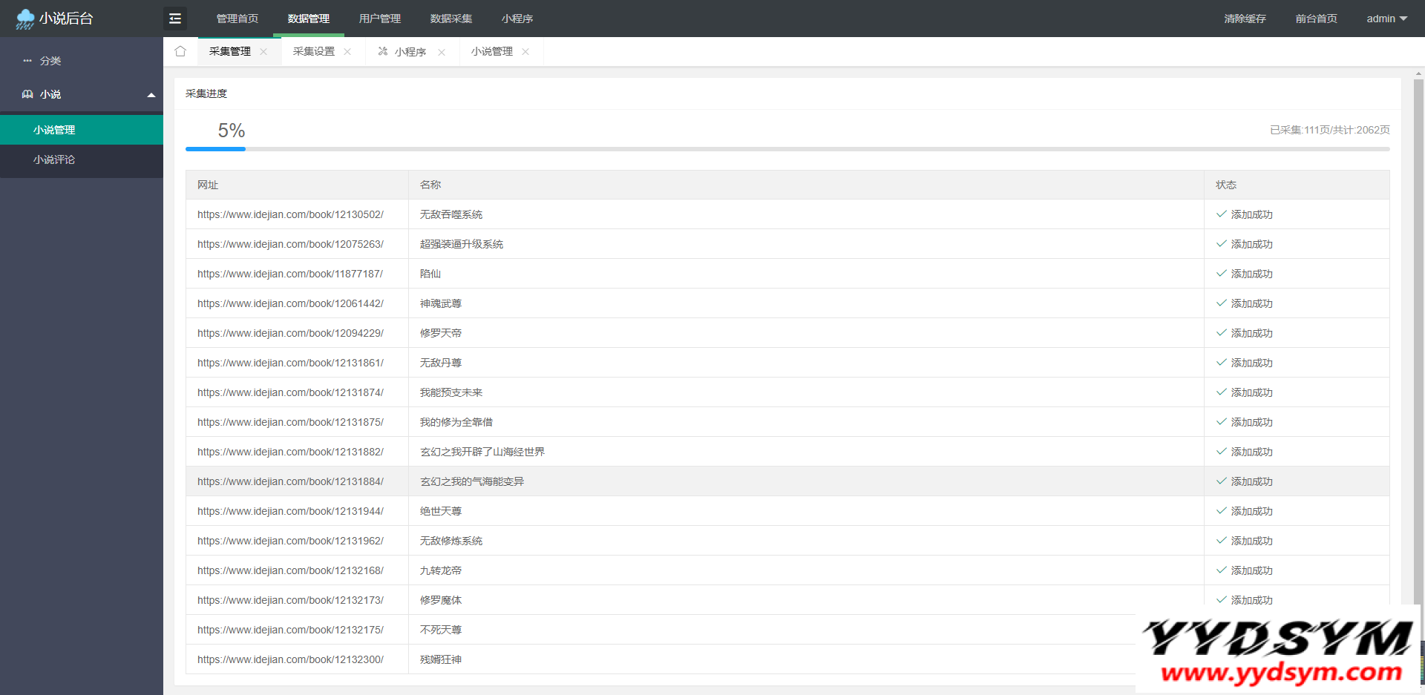Open 前台首页 link

tap(1316, 19)
